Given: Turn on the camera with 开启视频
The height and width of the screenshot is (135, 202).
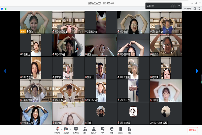Looking at the screenshot, I should [x=66, y=129].
